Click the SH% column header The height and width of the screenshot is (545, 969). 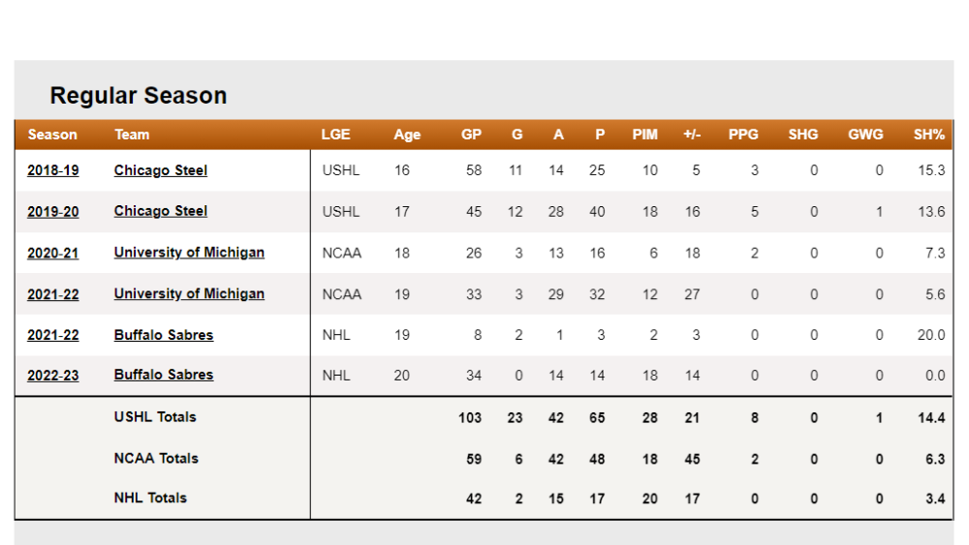pyautogui.click(x=929, y=135)
